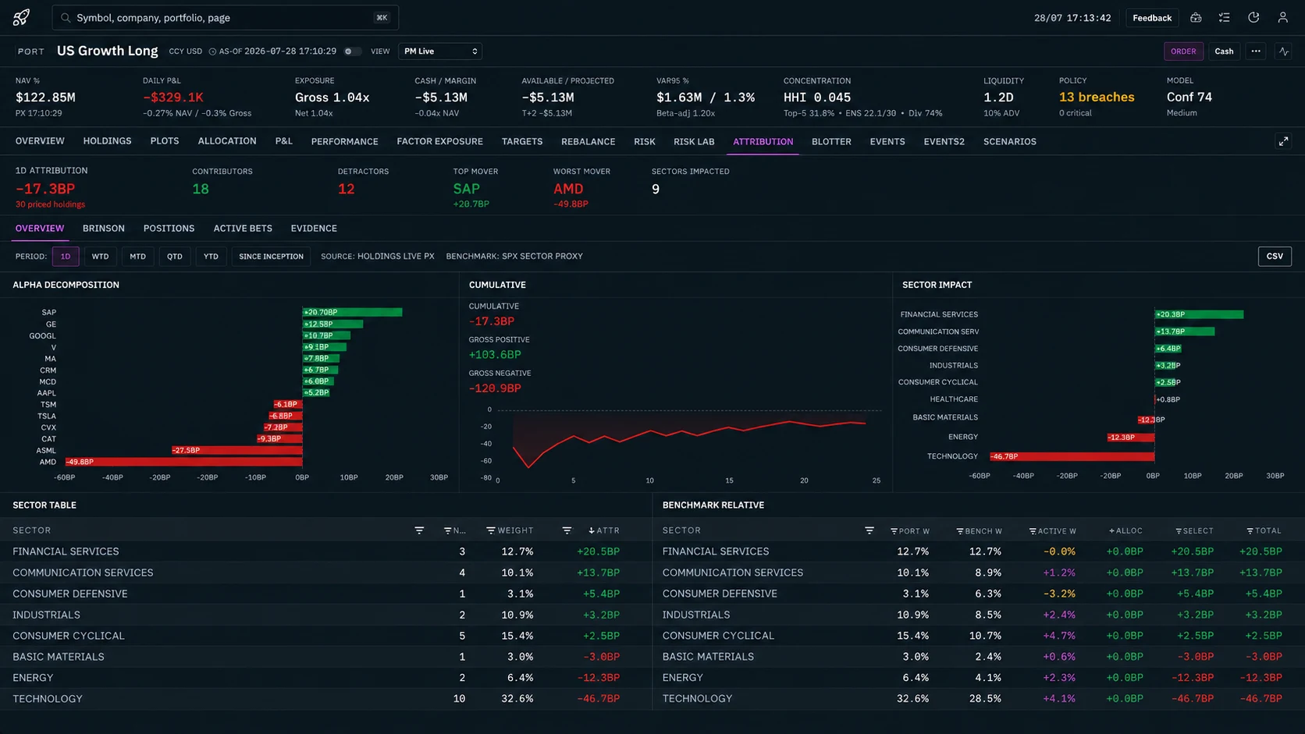1305x734 pixels.
Task: Open filter for Sector Table SECTOR column
Action: coord(419,530)
